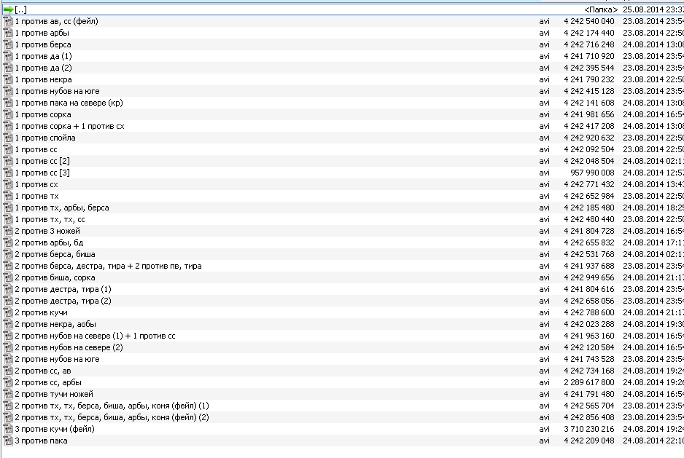Click video icon next to '2 против арбы, бд'

[x=8, y=242]
